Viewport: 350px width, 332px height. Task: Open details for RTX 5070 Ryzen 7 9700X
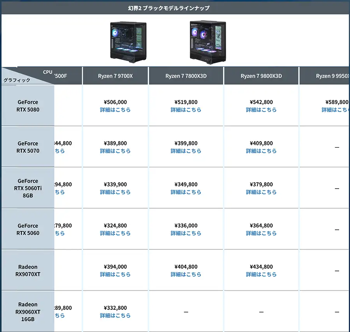click(x=115, y=151)
